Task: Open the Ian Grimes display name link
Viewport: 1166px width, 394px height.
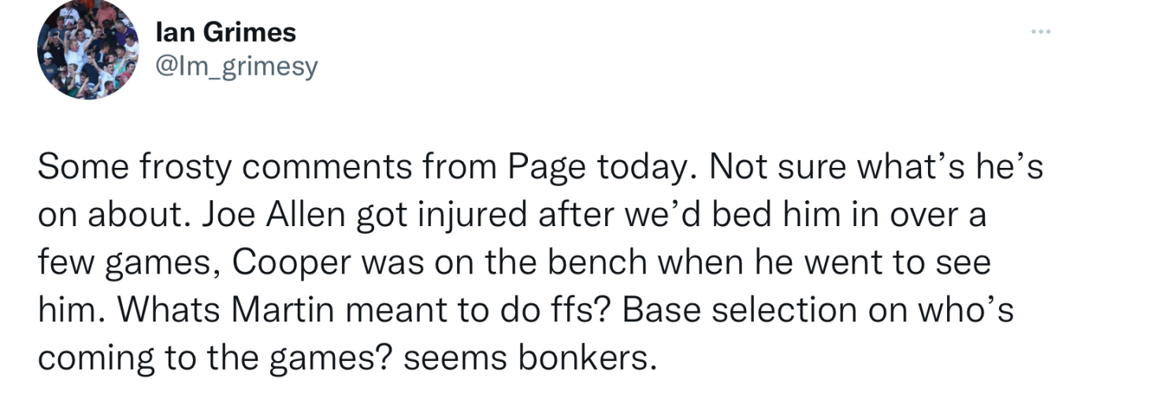Action: click(226, 32)
